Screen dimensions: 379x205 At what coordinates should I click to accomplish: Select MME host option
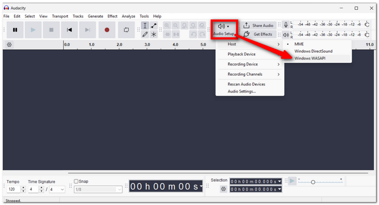pyautogui.click(x=317, y=44)
